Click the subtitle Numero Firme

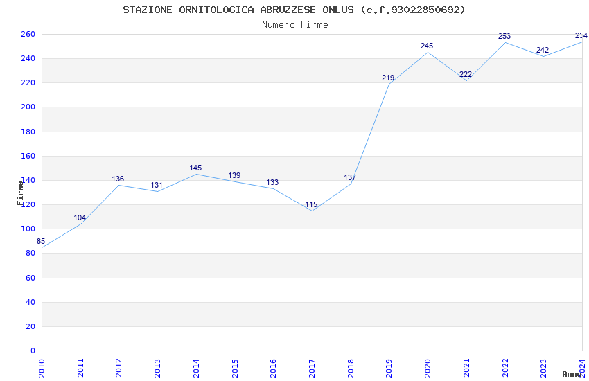[x=295, y=25]
